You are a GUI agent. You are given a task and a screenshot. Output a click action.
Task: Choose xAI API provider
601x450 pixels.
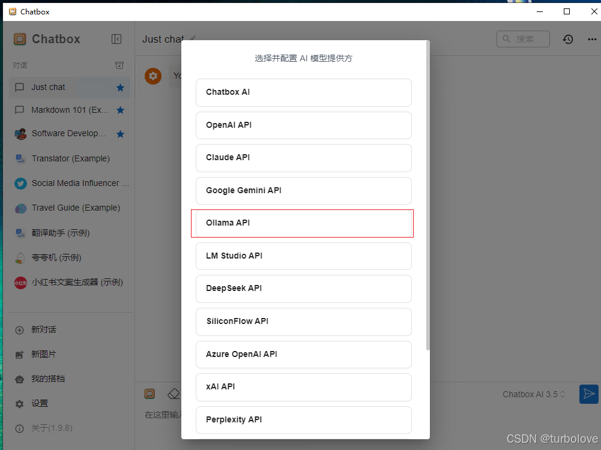coord(304,387)
